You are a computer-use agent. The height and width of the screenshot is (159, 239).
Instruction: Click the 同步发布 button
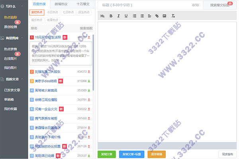[x=227, y=154]
